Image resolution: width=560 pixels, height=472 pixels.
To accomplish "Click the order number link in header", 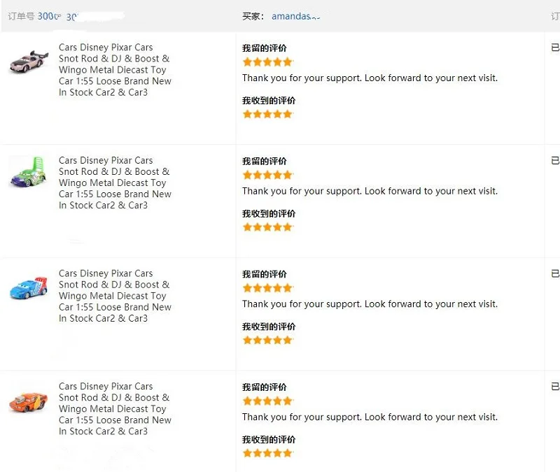I will (x=80, y=16).
